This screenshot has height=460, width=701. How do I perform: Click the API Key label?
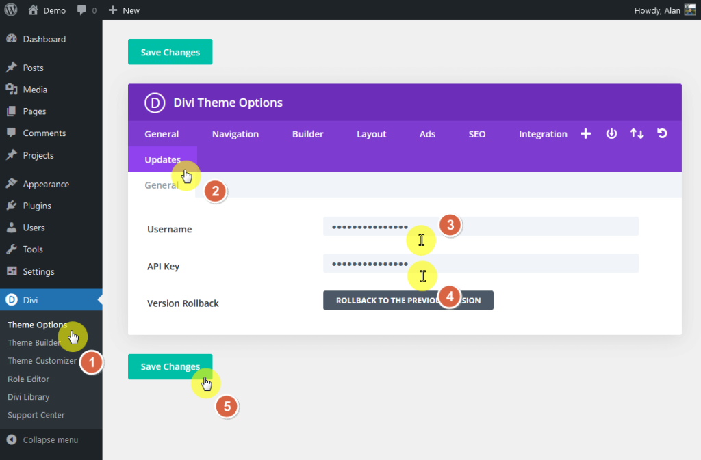[x=163, y=267]
